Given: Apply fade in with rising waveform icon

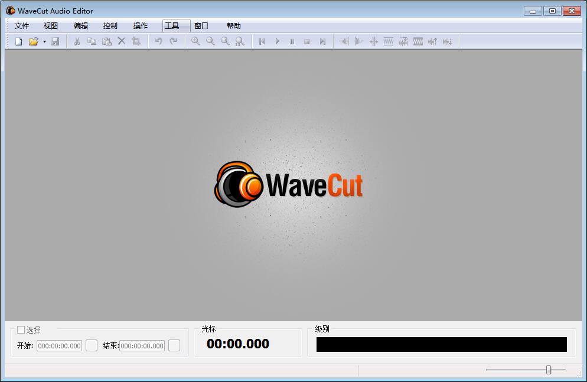Looking at the screenshot, I should 344,41.
